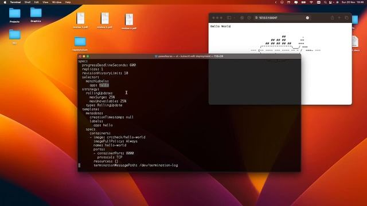Click the name: hello-world line
Image resolution: width=367 pixels, height=206 pixels.
[x=110, y=145]
